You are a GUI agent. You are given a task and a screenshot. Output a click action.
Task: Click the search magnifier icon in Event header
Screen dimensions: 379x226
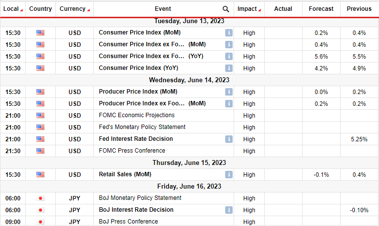point(226,9)
